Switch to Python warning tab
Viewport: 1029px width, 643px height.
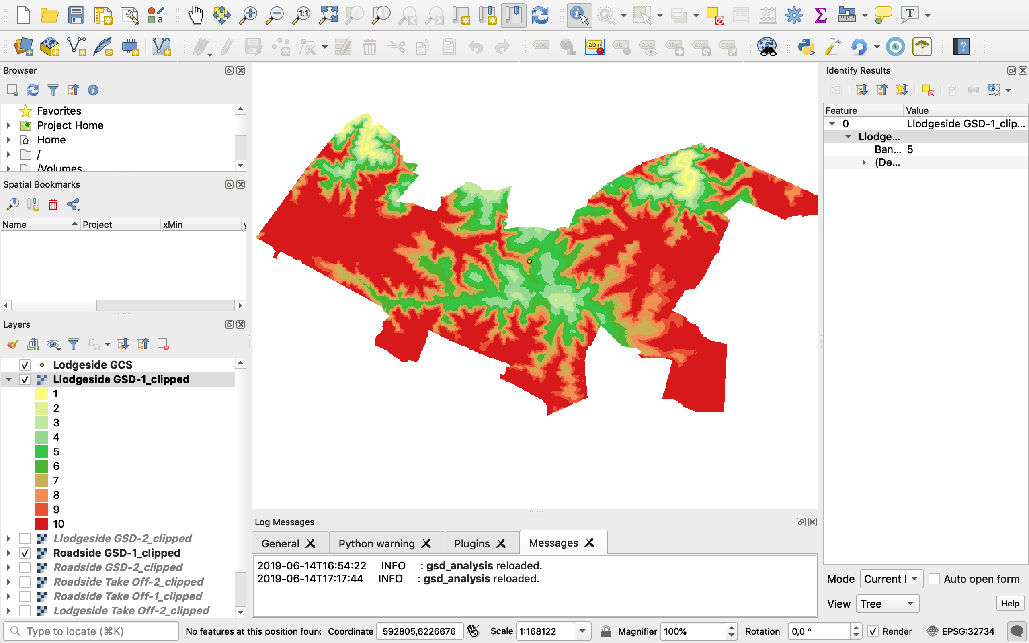click(376, 543)
